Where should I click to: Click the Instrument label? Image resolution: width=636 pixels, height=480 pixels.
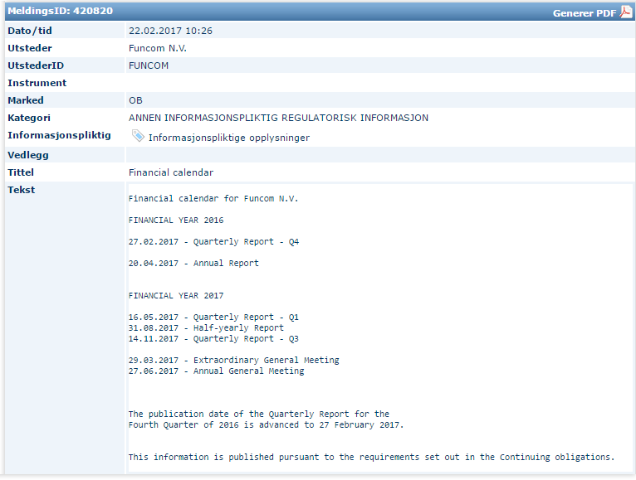coord(37,83)
